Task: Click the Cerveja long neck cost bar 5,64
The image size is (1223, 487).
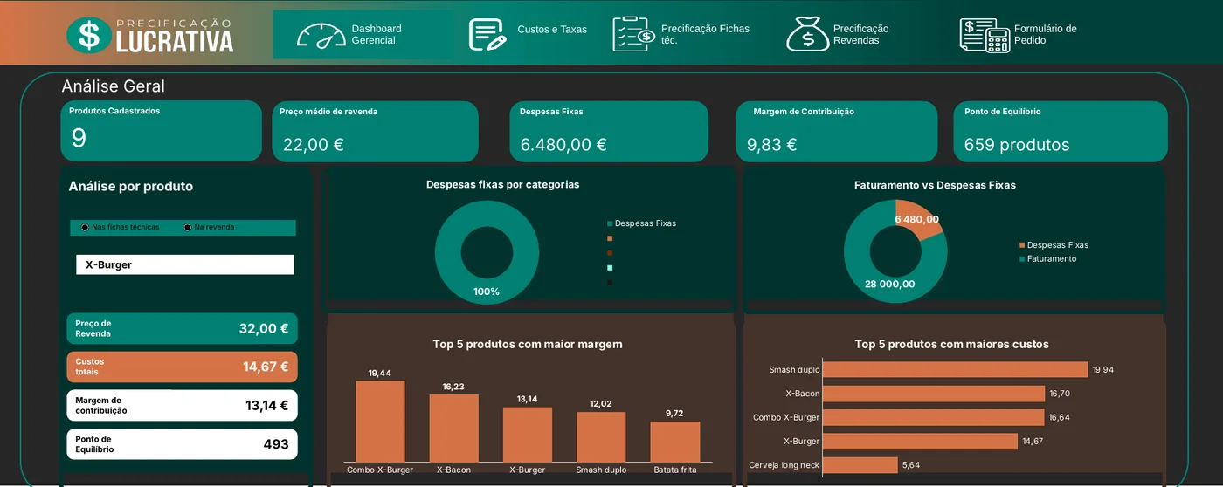Action: 860,465
